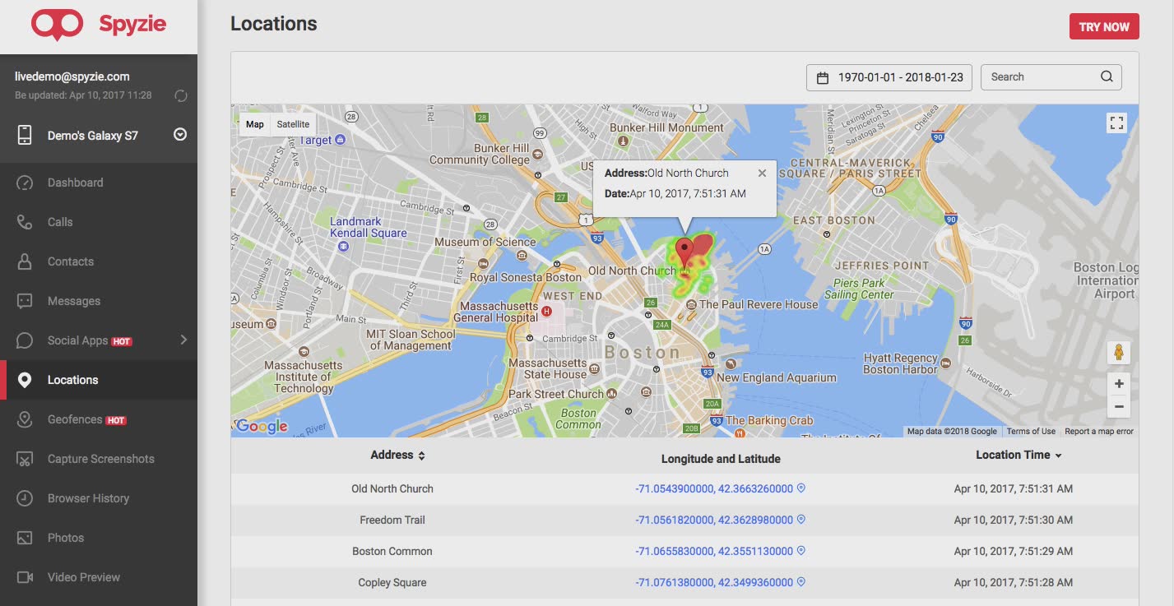Click Report a map error link
The height and width of the screenshot is (606, 1174).
(1099, 431)
